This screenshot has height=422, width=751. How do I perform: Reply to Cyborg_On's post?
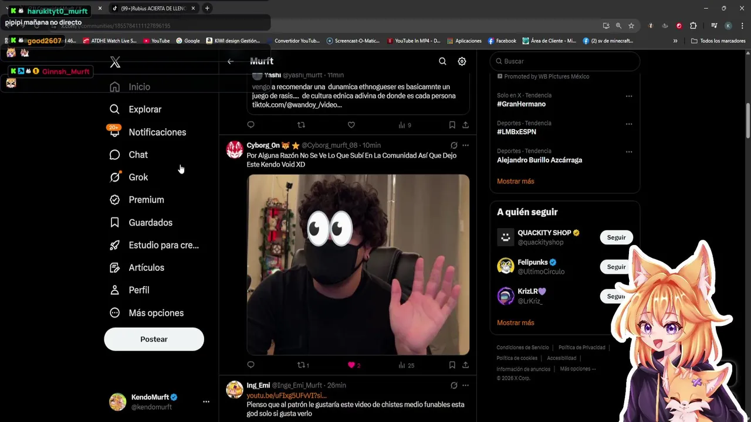pos(251,365)
